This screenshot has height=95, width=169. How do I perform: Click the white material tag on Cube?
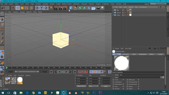pyautogui.click(x=130, y=15)
